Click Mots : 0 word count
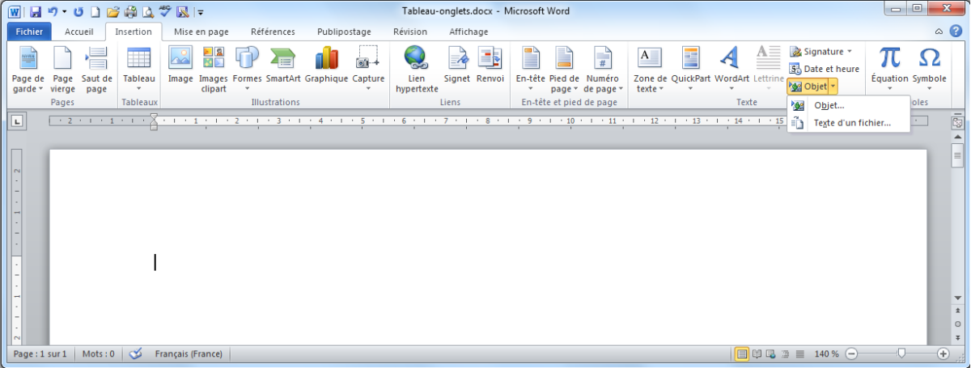 tap(99, 354)
